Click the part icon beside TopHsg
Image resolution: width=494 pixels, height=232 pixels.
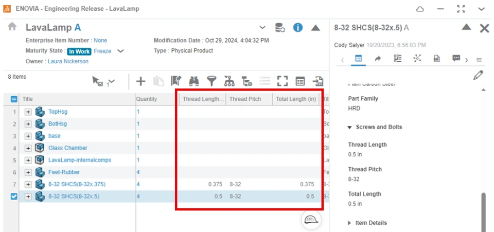coord(40,112)
